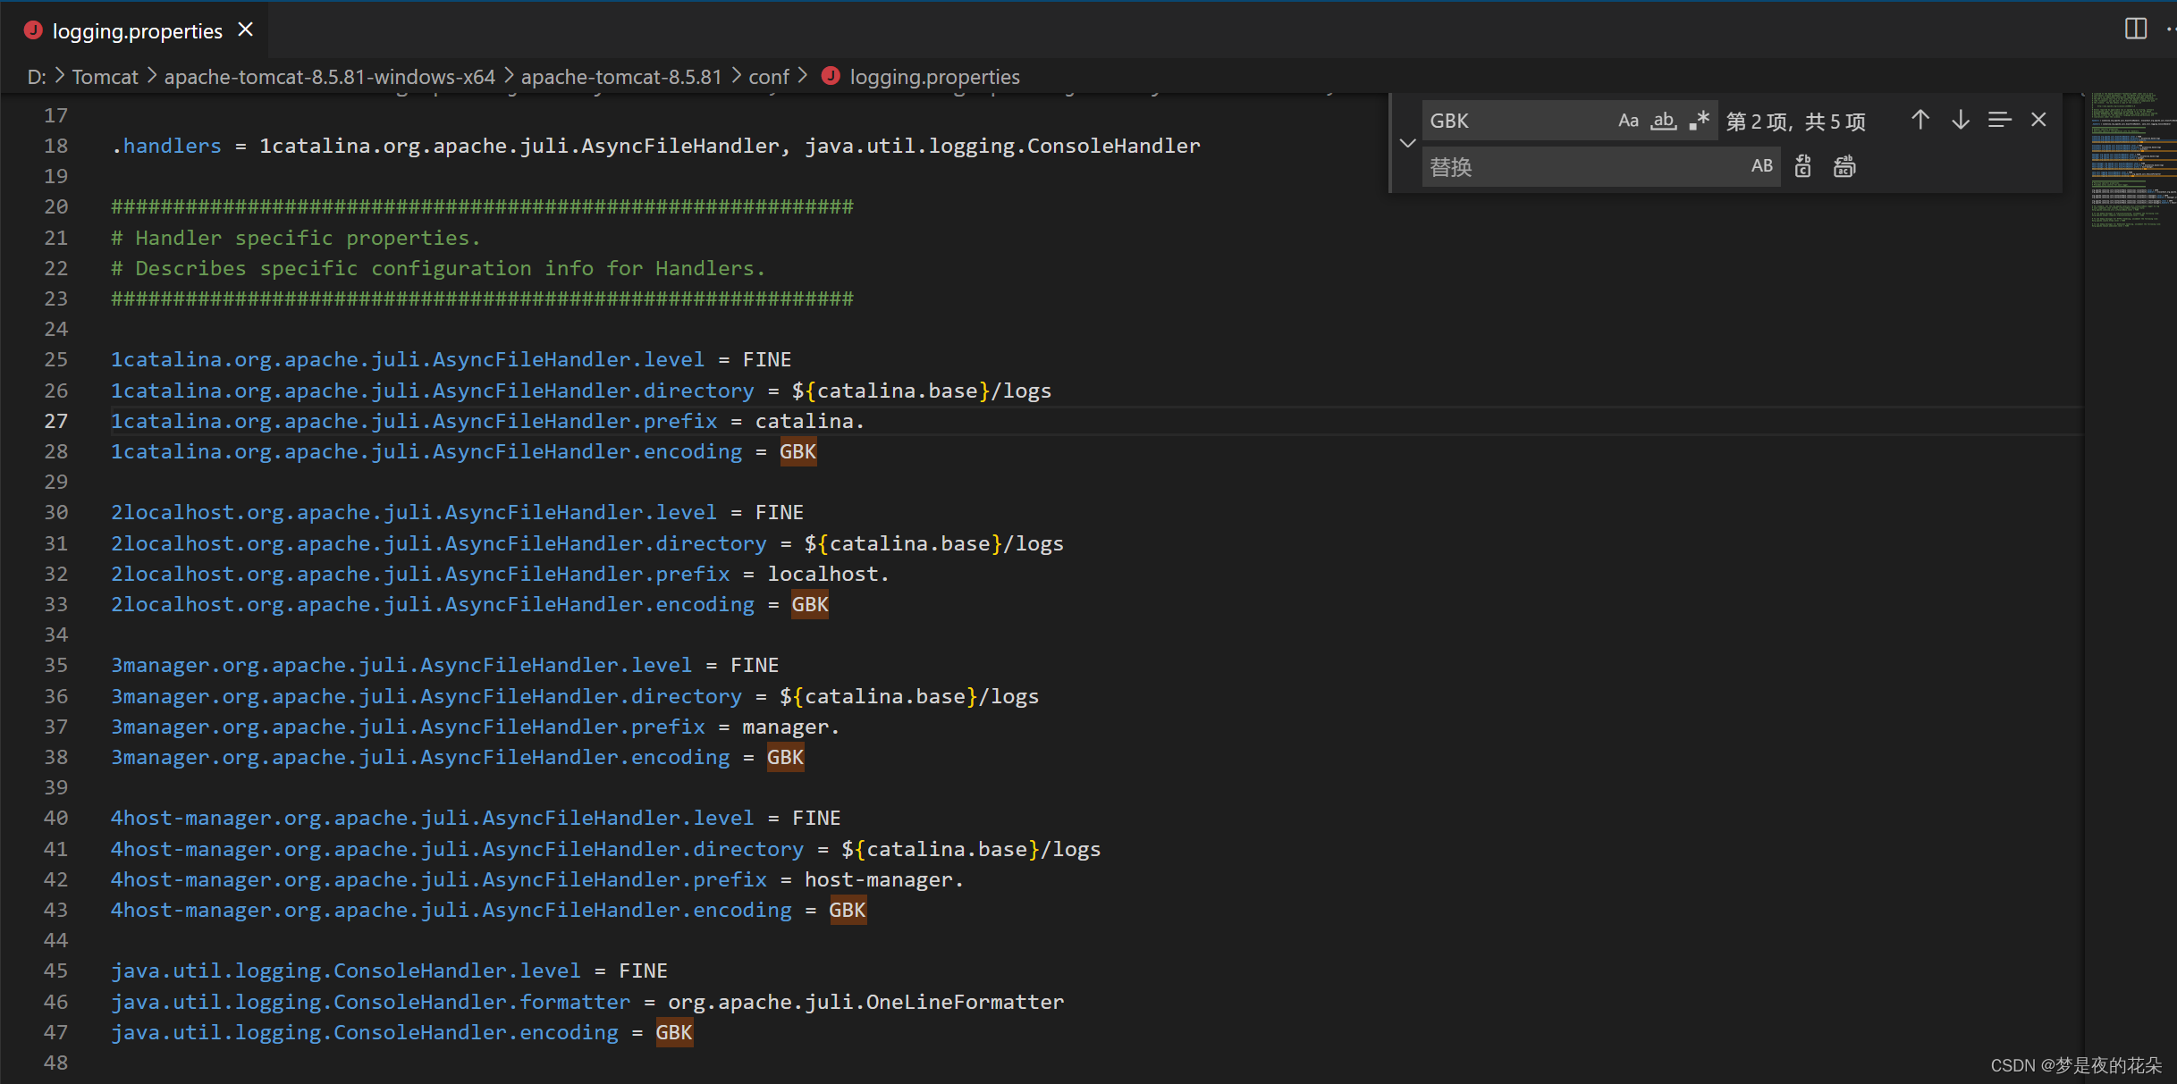2177x1084 pixels.
Task: Click highlighted GBK on line 28
Action: tap(797, 451)
